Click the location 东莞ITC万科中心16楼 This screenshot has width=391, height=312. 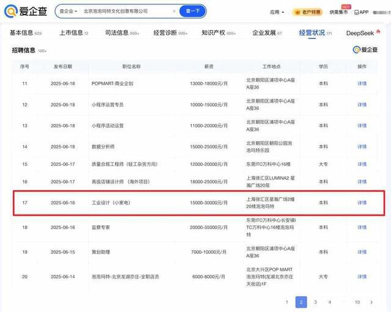pyautogui.click(x=268, y=164)
